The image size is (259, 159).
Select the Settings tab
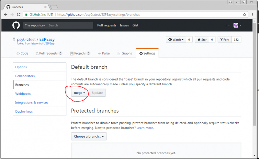click(147, 53)
